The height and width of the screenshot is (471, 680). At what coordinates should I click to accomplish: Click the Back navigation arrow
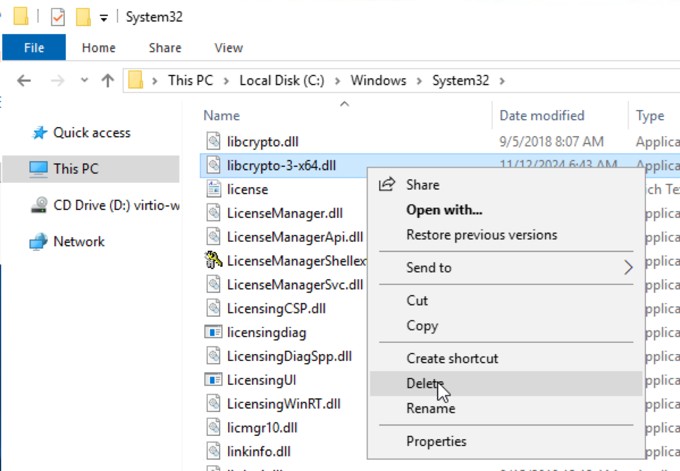pyautogui.click(x=24, y=80)
